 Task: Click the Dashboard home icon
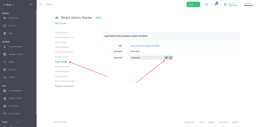[5, 18]
